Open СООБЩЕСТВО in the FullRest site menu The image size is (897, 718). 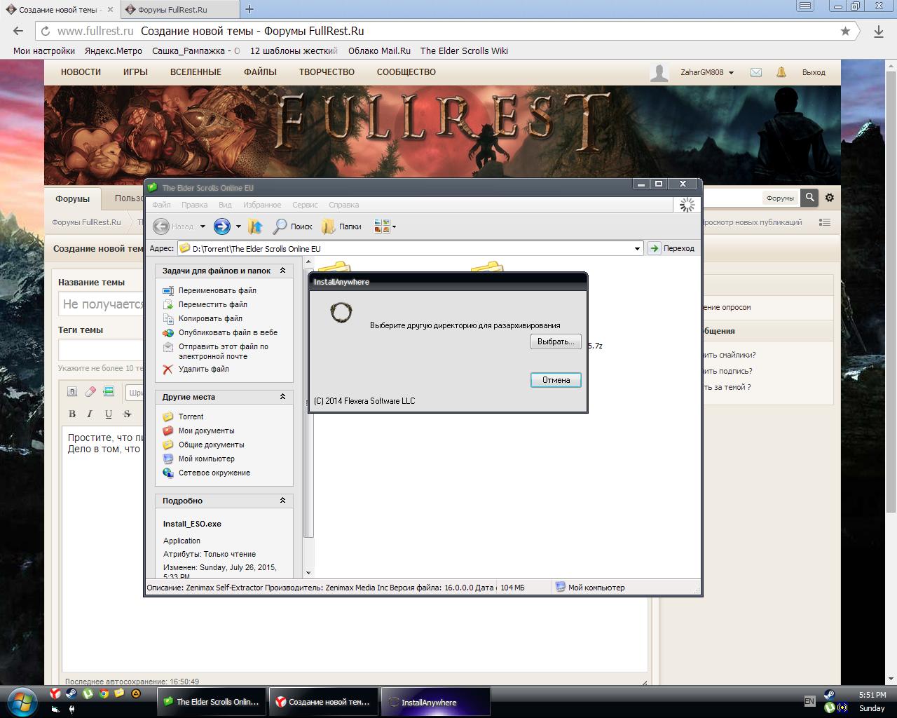(x=406, y=72)
